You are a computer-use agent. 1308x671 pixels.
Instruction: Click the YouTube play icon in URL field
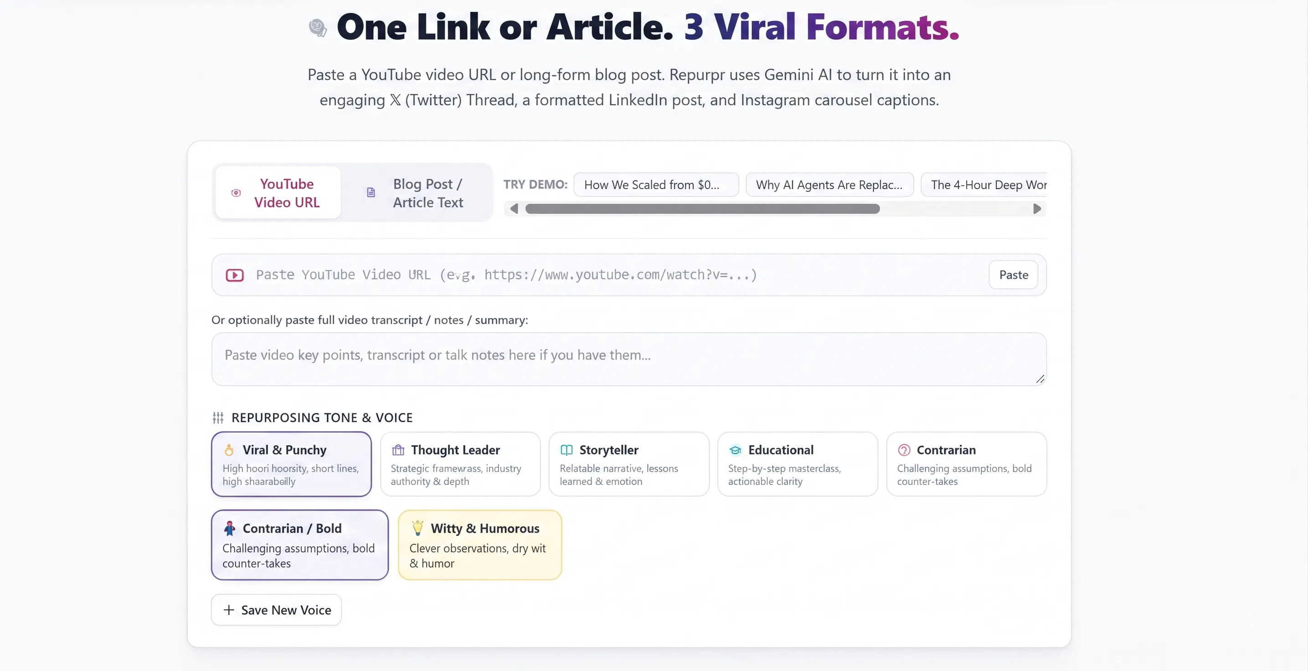tap(235, 275)
